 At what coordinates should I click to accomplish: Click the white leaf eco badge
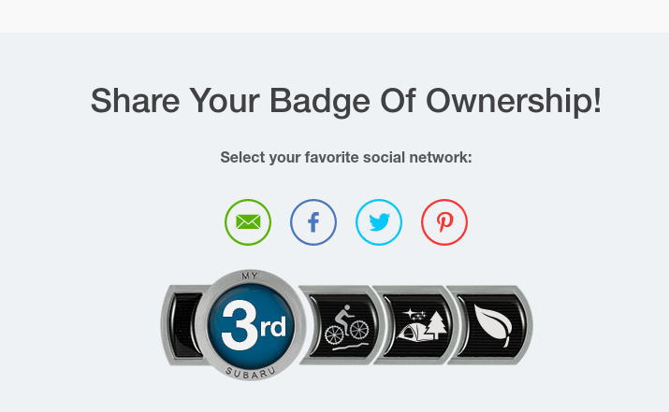point(490,325)
